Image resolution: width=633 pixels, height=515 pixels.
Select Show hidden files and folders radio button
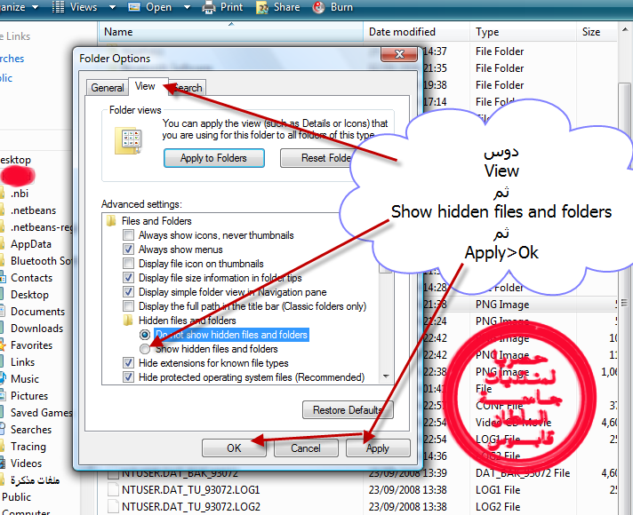145,348
